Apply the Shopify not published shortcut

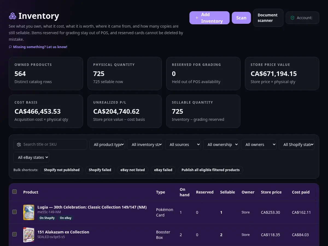point(62,170)
